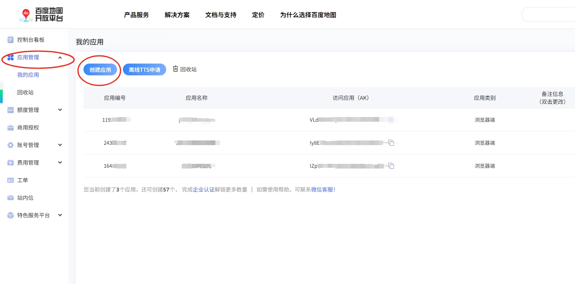Screen dimensions: 575x284
Task: Click the app number starting with 243
Action: tap(115, 143)
